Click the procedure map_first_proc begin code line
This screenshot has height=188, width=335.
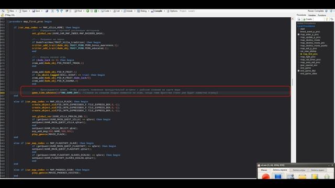pyautogui.click(x=30, y=21)
